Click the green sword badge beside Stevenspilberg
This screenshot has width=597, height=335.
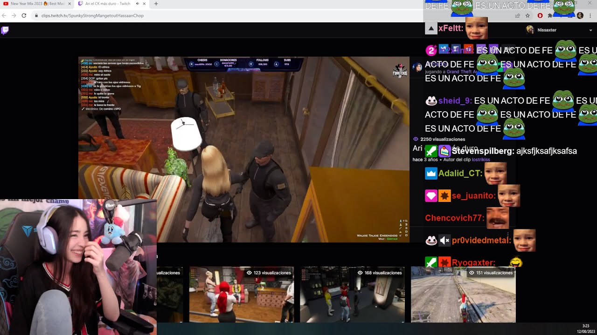[x=431, y=151]
